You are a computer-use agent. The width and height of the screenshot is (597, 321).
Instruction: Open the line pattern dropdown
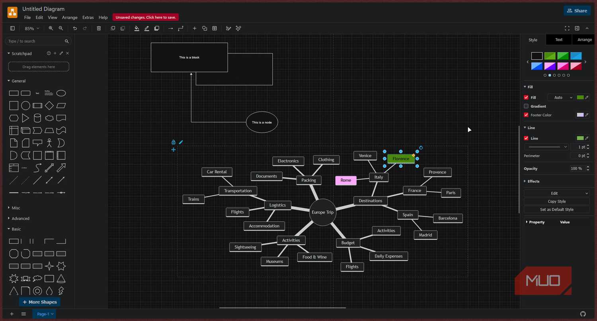(x=546, y=147)
